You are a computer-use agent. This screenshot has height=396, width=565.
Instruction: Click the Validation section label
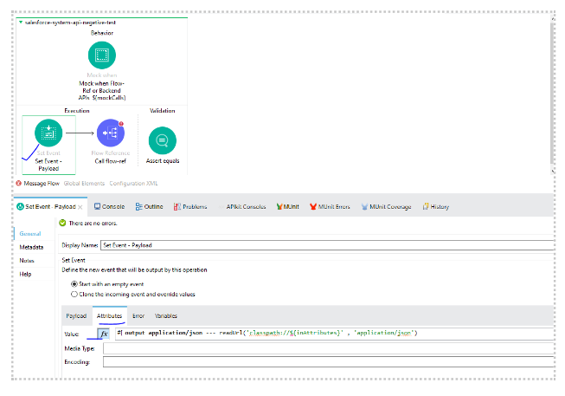(x=163, y=110)
